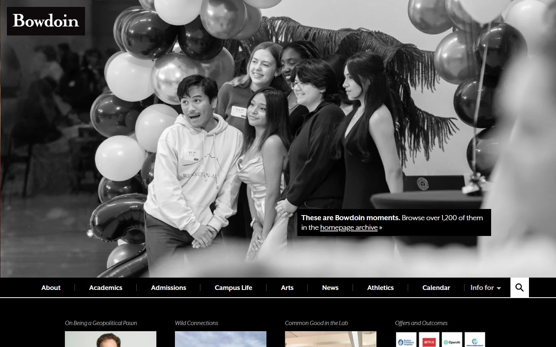
Task: Click the Netflix logo tile
Action: 429,340
